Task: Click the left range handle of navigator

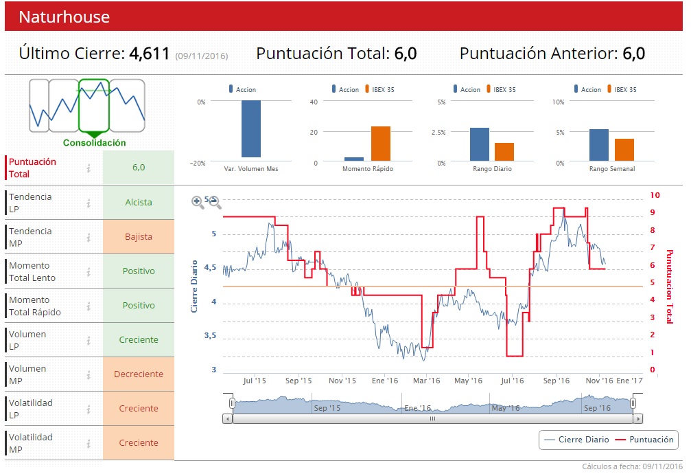Action: (232, 403)
